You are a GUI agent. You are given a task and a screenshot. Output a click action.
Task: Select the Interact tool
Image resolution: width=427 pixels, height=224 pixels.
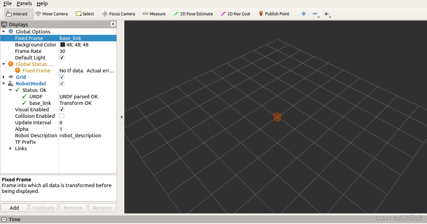point(19,14)
